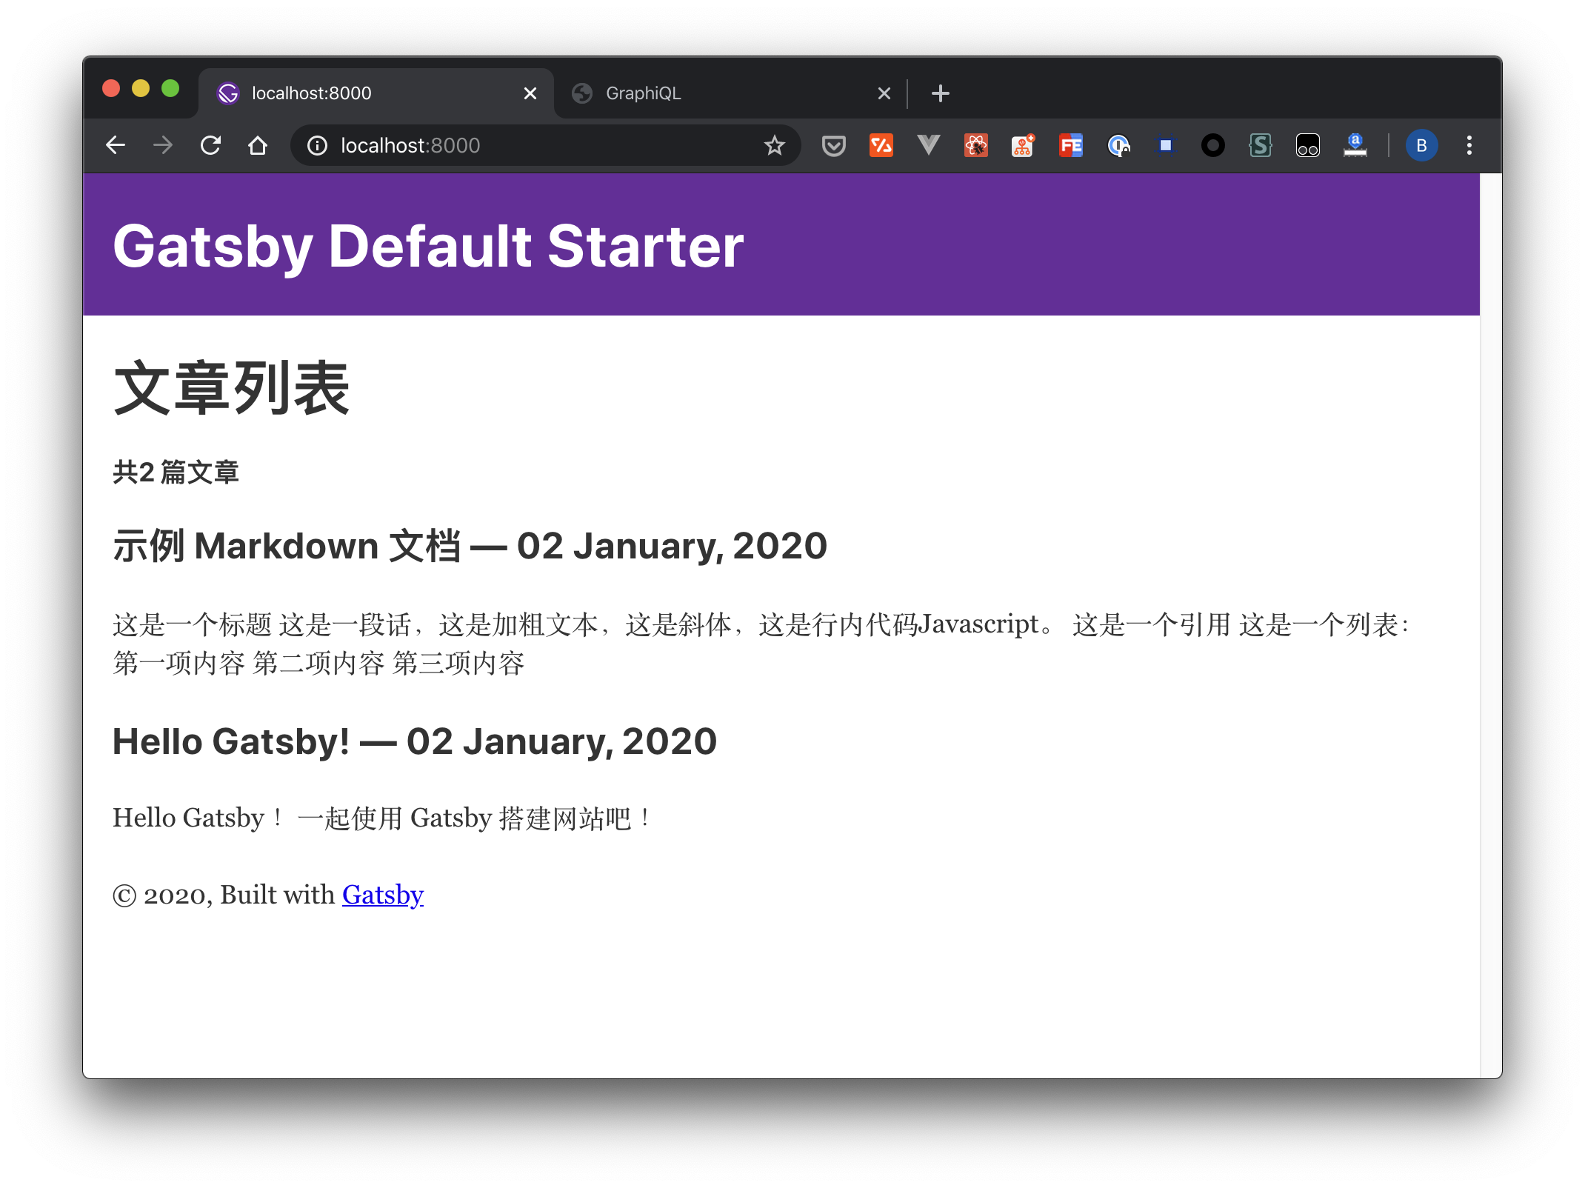Open the blue square selection extension
The height and width of the screenshot is (1188, 1585).
coord(1166,145)
